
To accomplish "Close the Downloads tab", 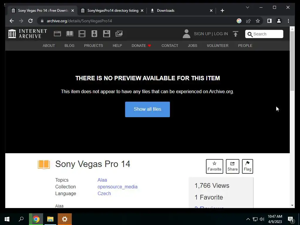I will coord(211,11).
